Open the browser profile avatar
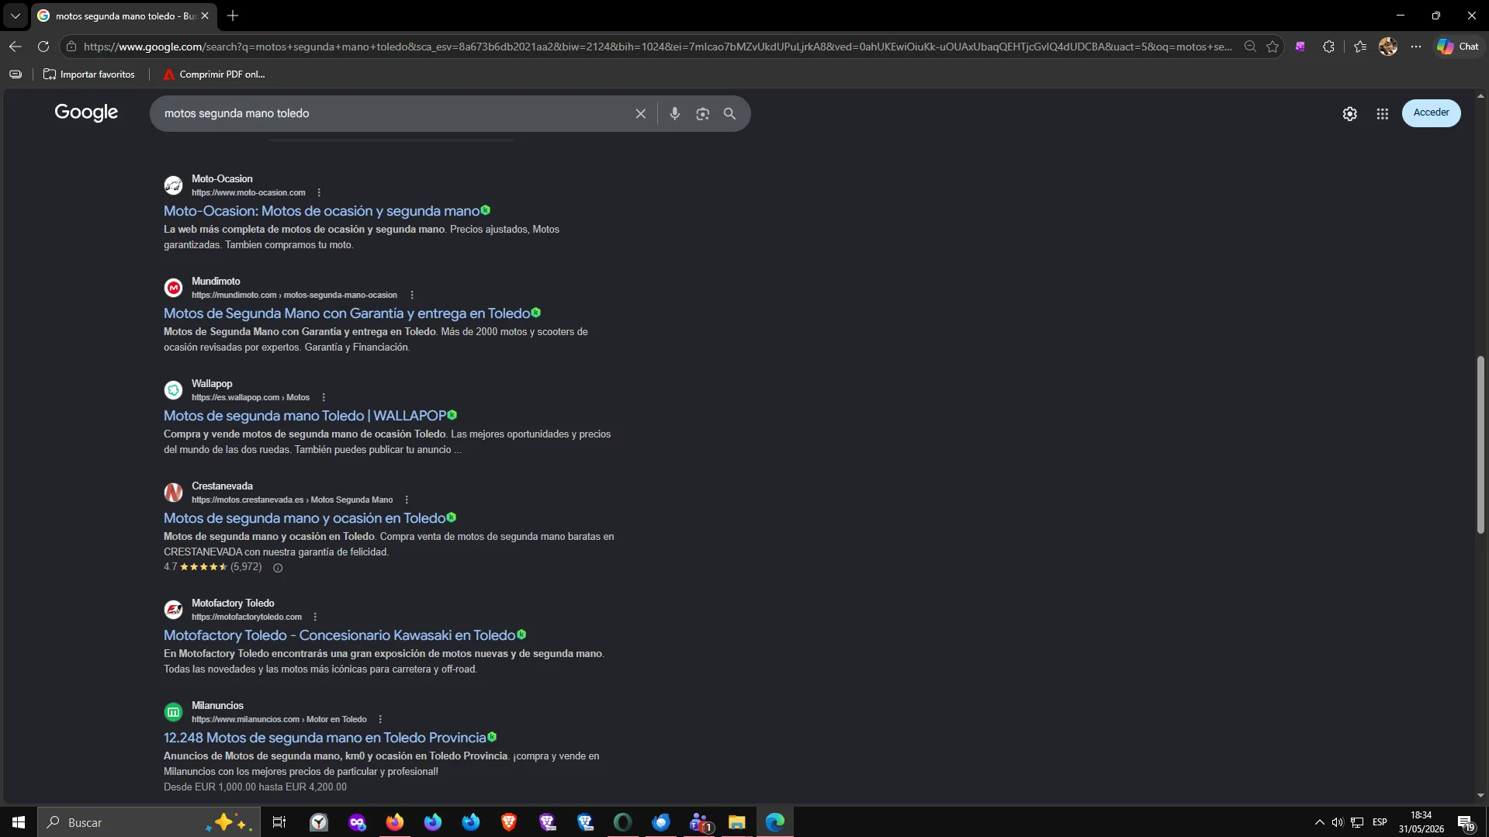Image resolution: width=1489 pixels, height=837 pixels. click(1388, 47)
